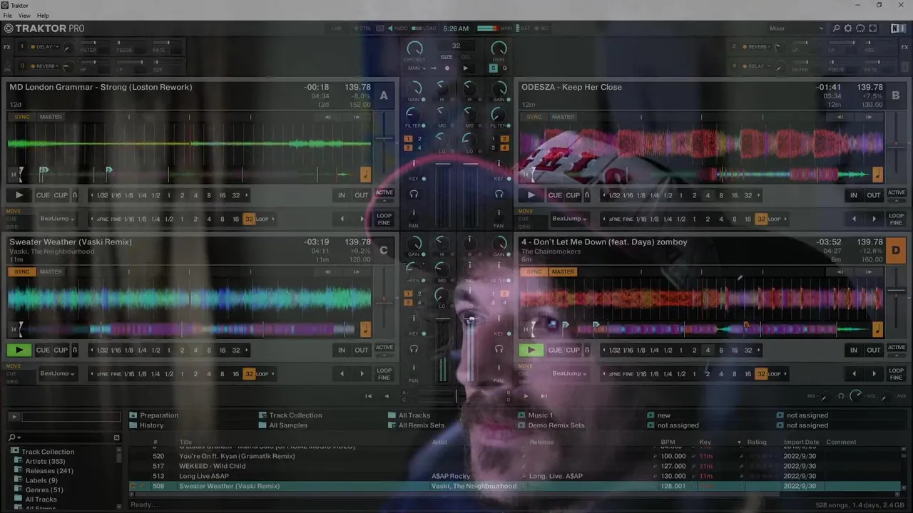
Task: Toggle SYNC on Deck B
Action: [534, 117]
